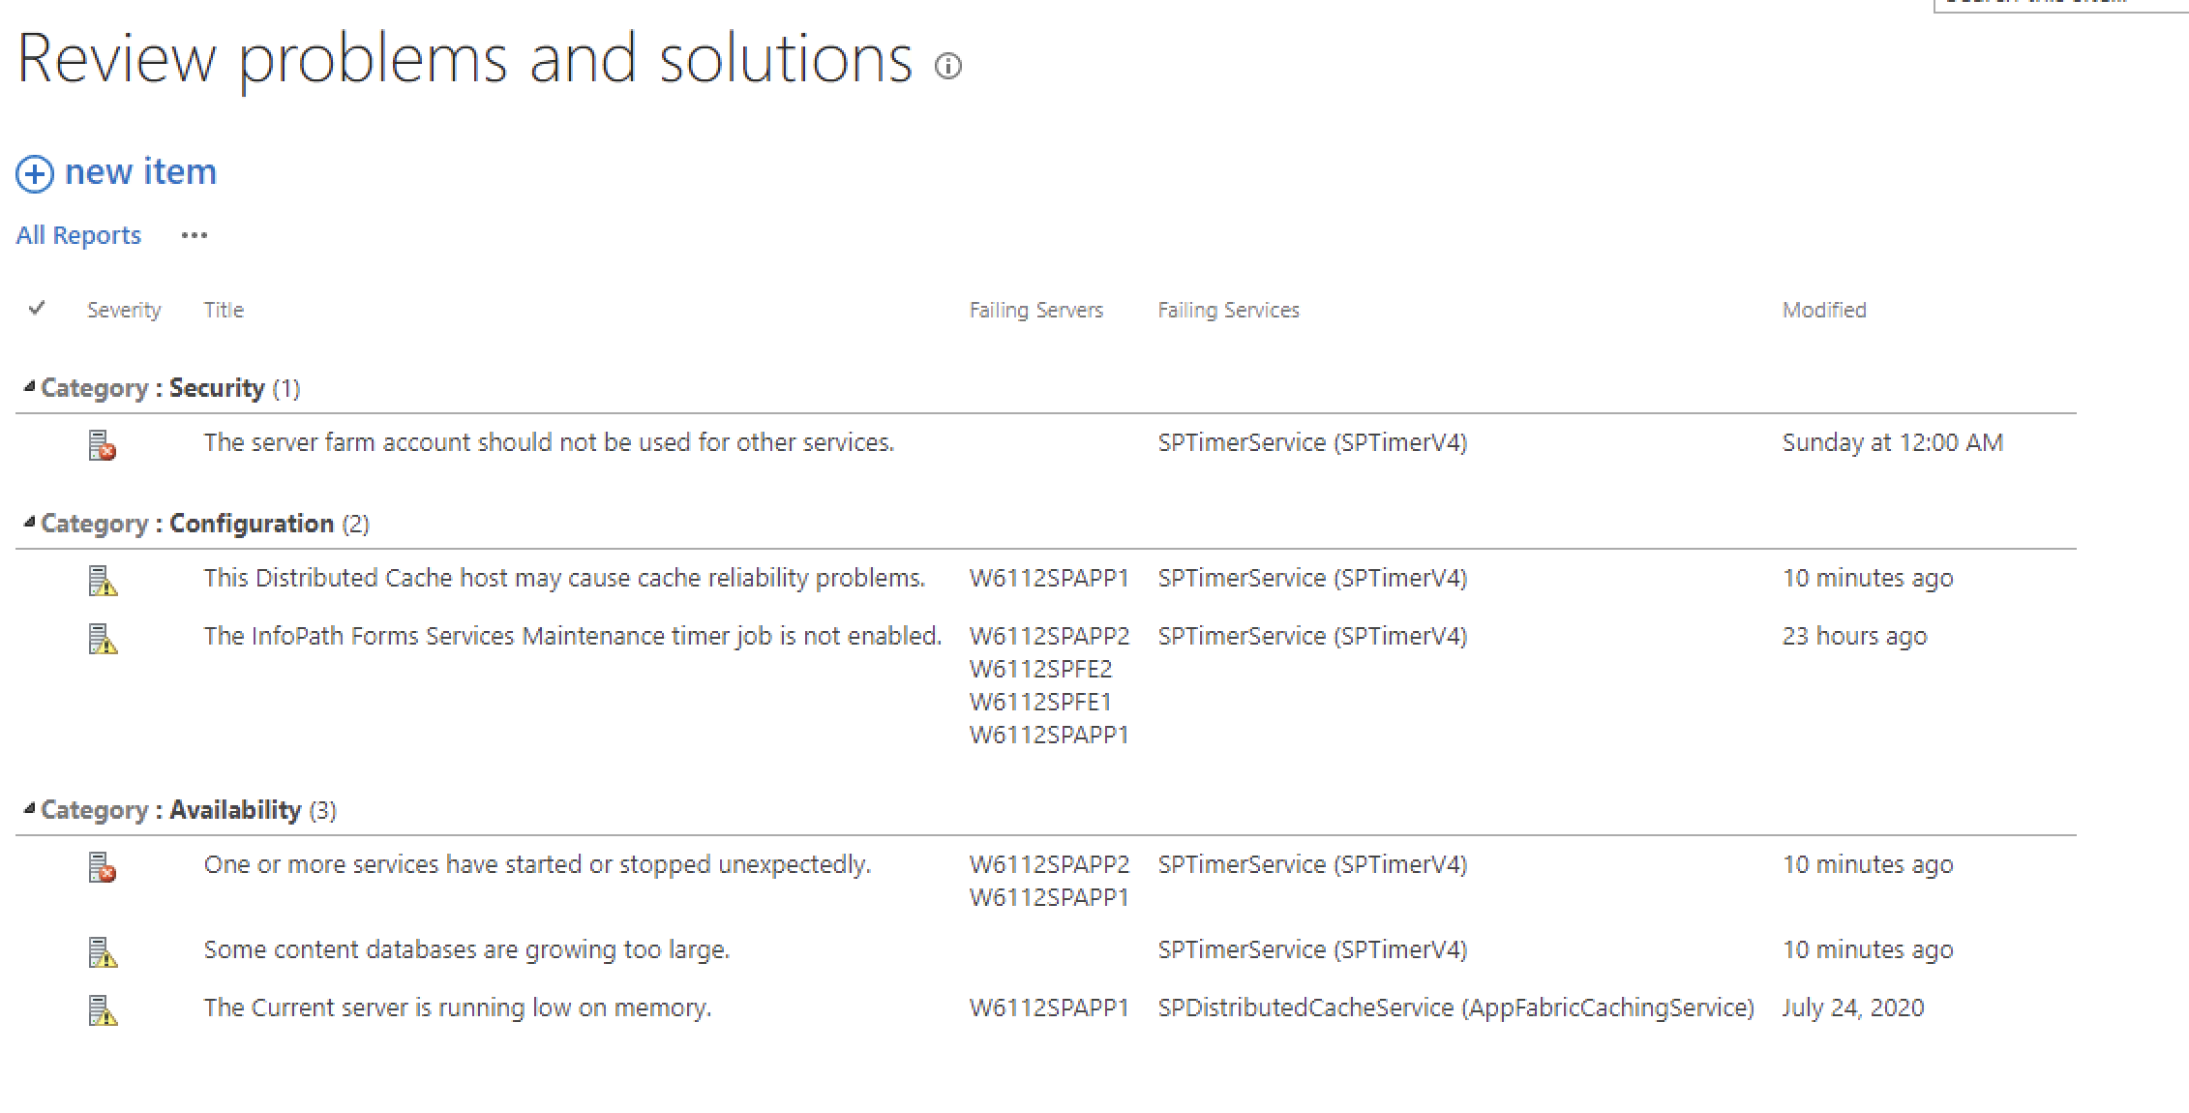This screenshot has width=2189, height=1113.
Task: Click warning icon for content databases growing
Action: (x=103, y=953)
